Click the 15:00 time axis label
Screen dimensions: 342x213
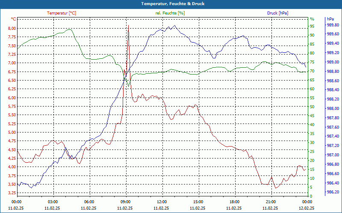[x=198, y=201]
